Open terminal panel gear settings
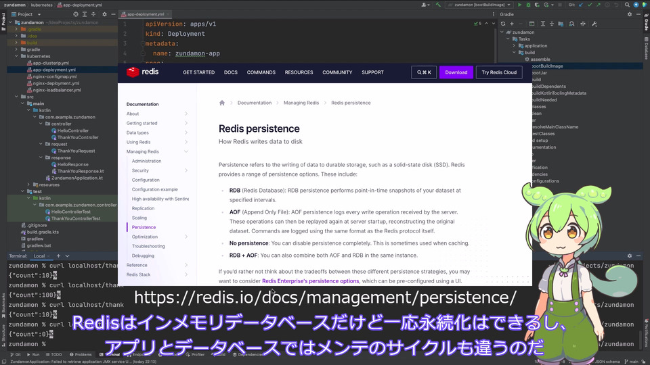This screenshot has height=365, width=650. 630,256
